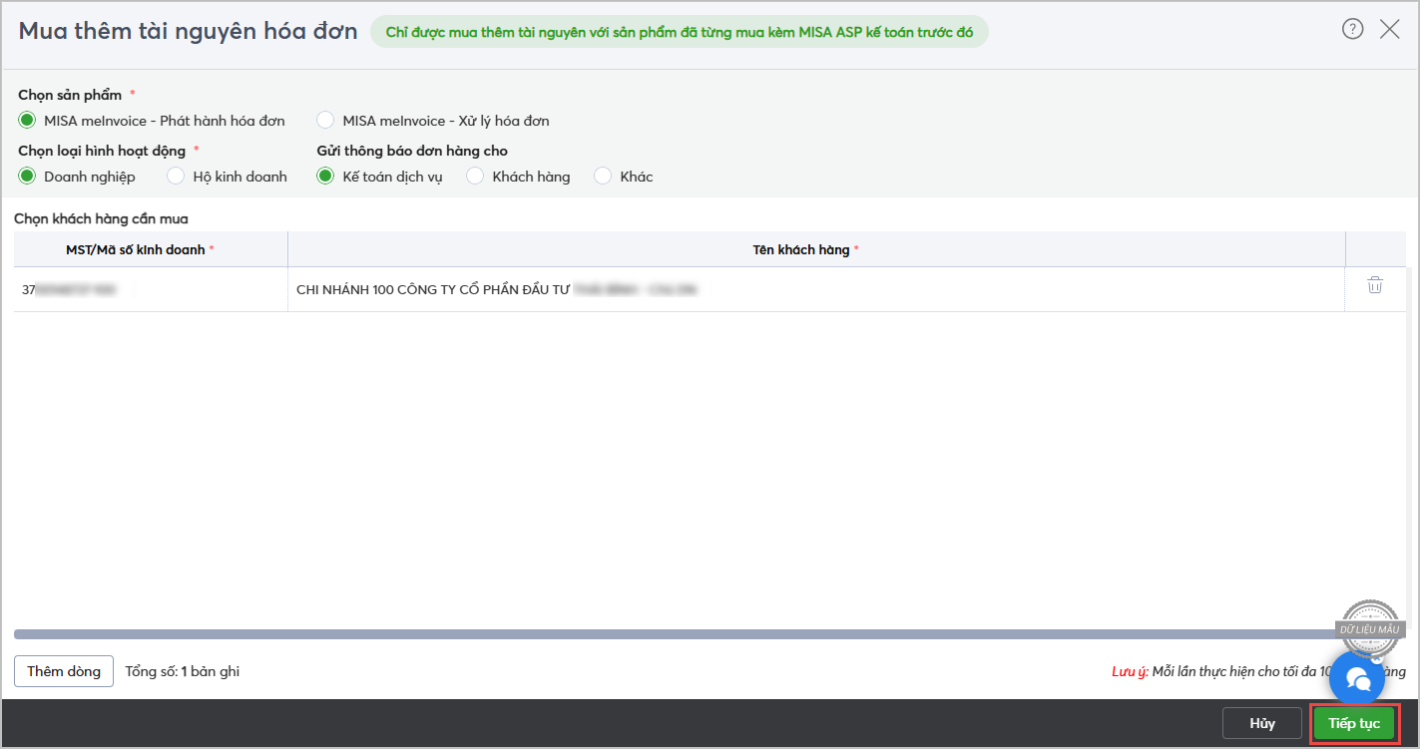
Task: Click the MST cell starting with 37
Action: tap(151, 289)
